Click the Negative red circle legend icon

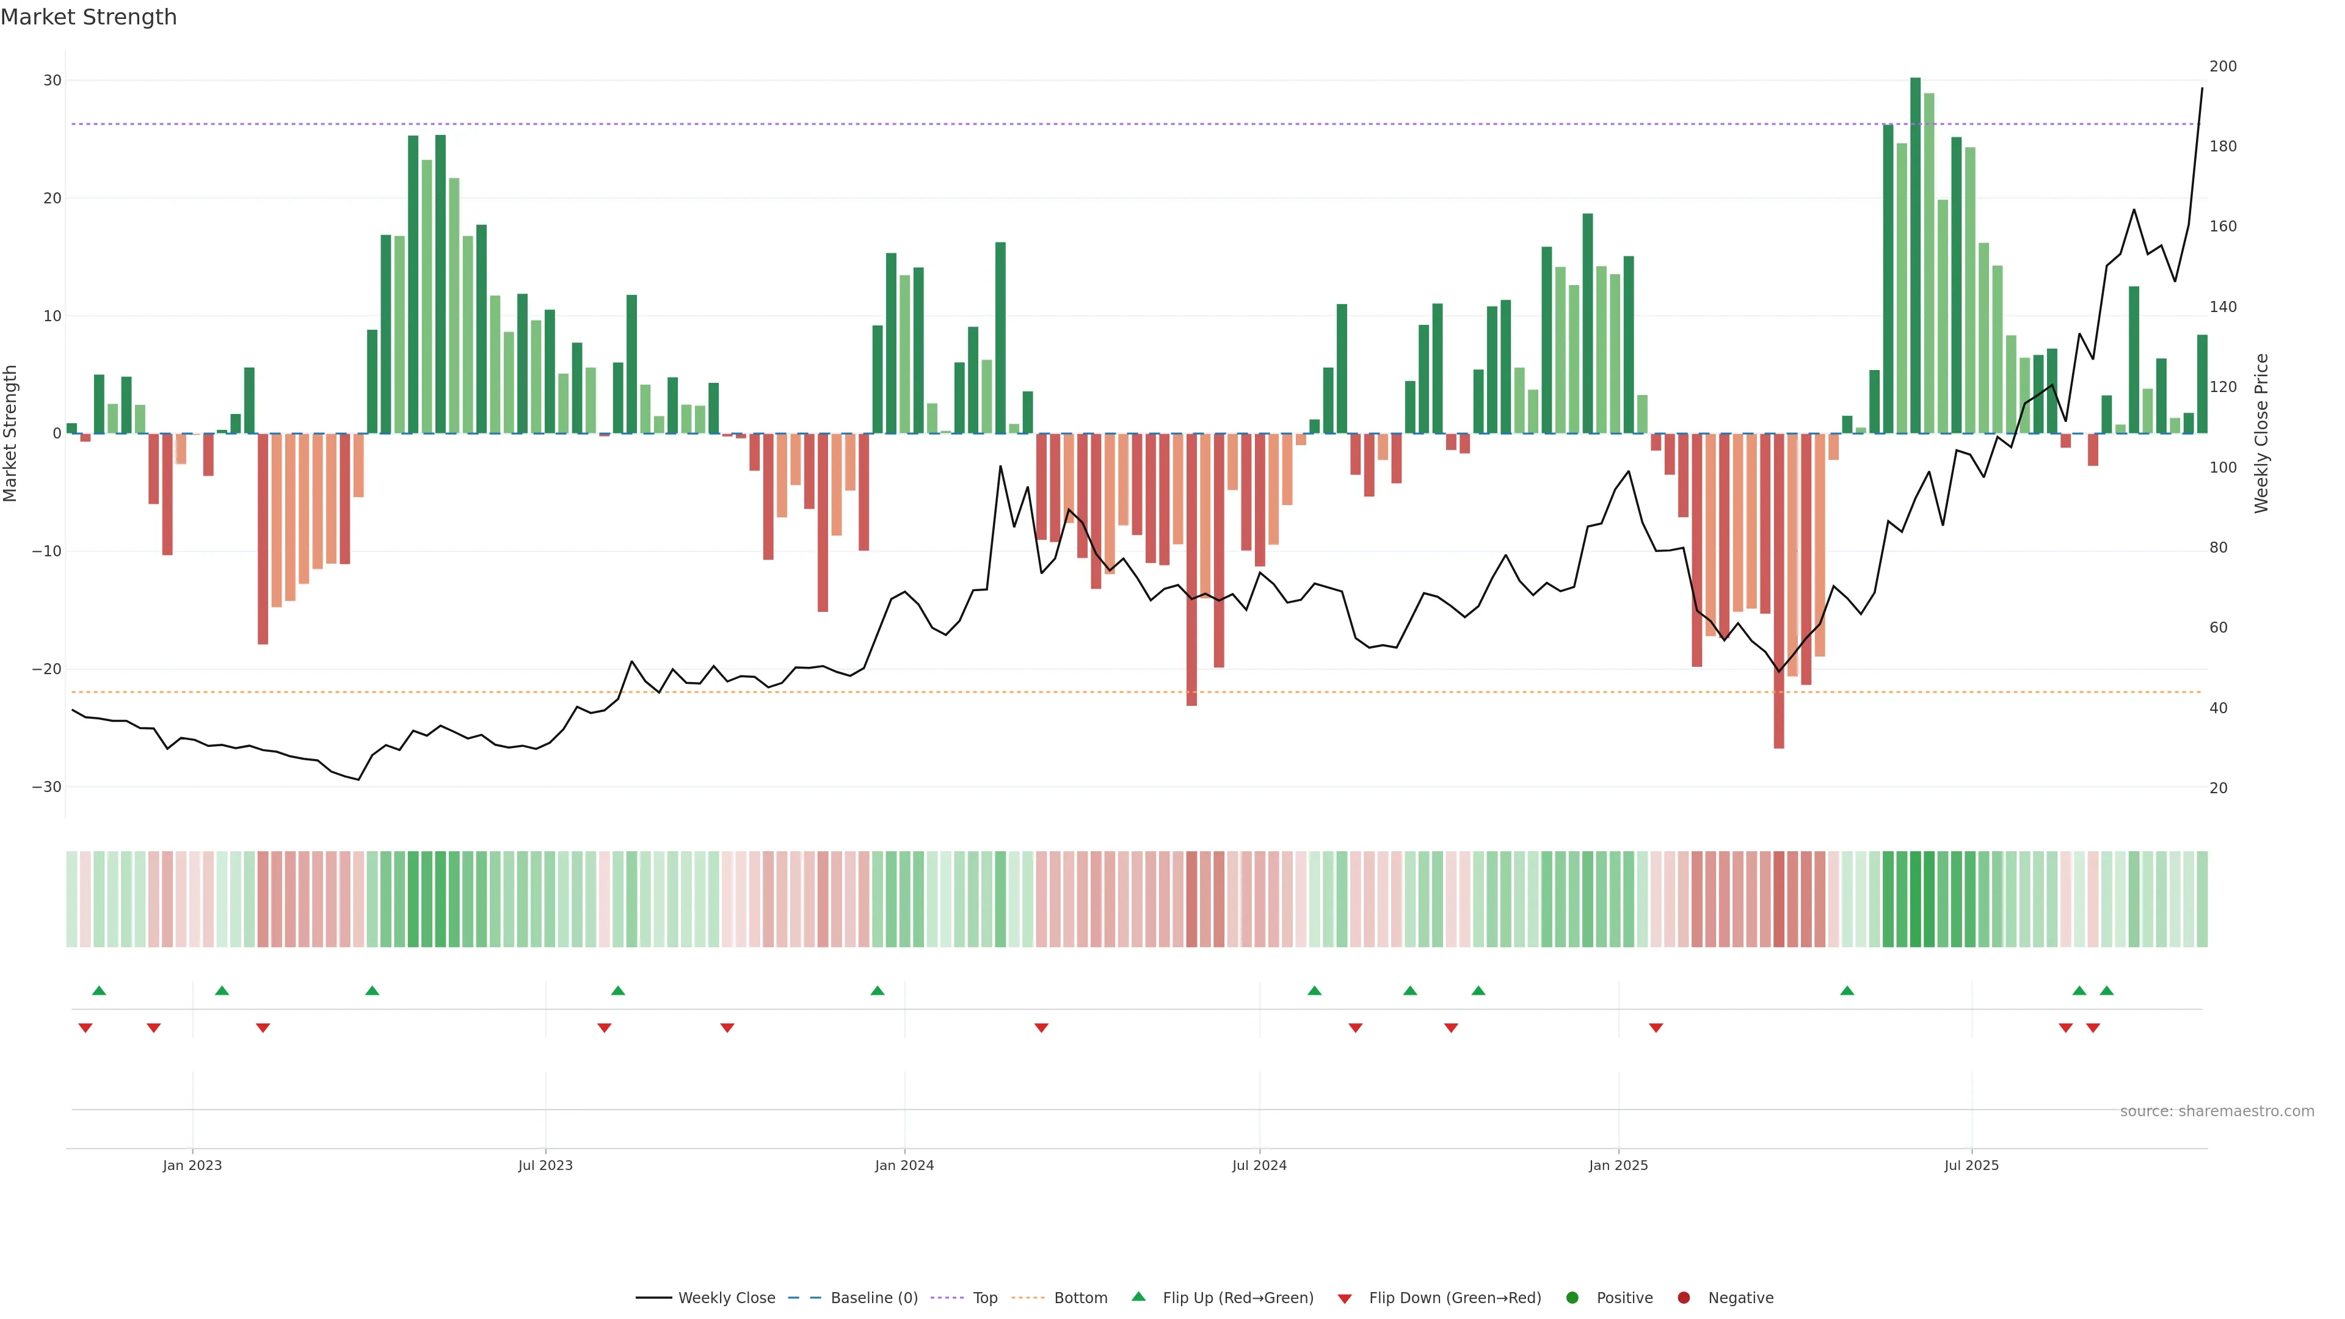coord(1683,1298)
